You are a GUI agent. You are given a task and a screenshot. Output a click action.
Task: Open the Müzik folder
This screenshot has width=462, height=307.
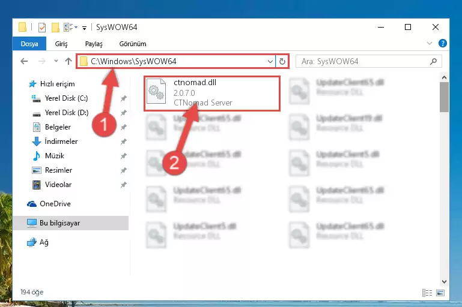48,156
